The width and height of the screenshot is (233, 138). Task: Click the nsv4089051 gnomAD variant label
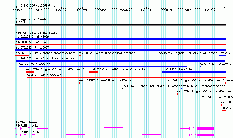click(107, 53)
